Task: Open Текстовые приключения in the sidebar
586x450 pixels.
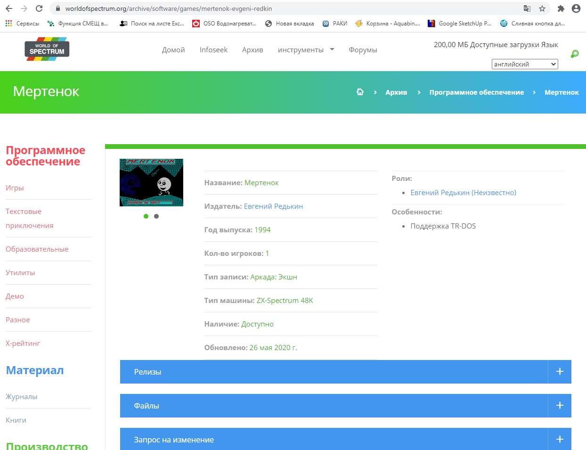Action: coord(29,218)
